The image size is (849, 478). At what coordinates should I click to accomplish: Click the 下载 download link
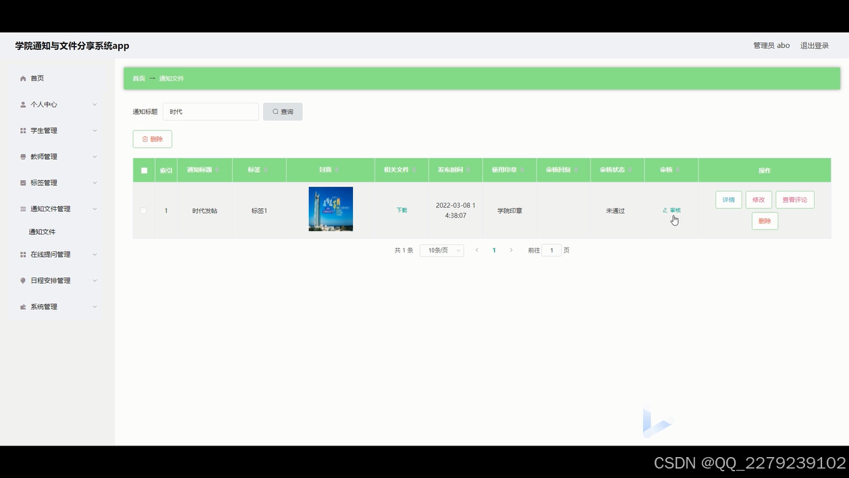(x=401, y=210)
